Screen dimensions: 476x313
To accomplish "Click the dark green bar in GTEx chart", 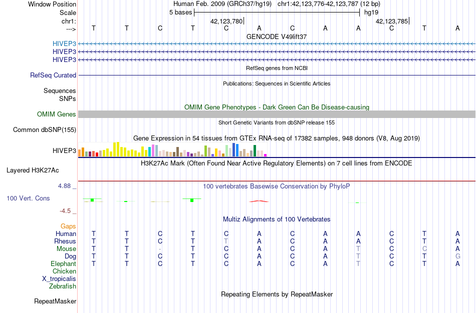I will coord(255,151).
